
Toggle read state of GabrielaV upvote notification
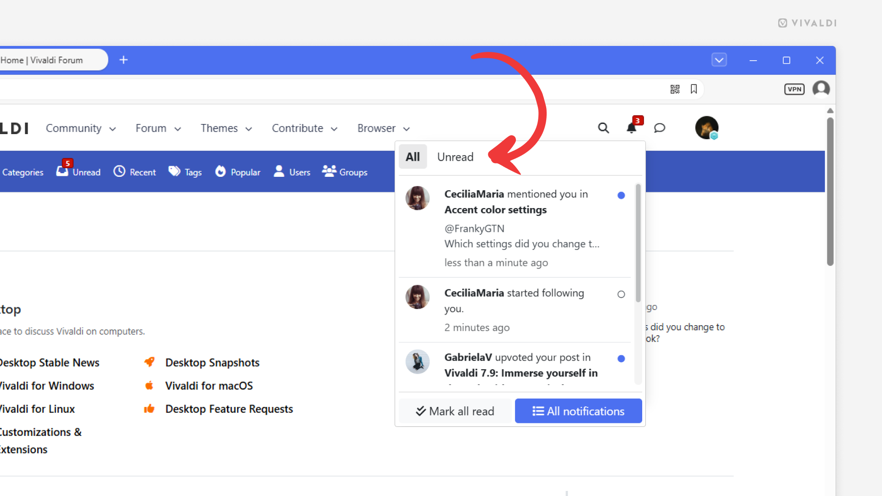click(x=621, y=359)
